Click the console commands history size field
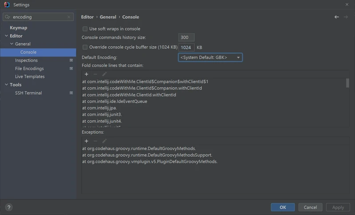The image size is (355, 215). 186,38
